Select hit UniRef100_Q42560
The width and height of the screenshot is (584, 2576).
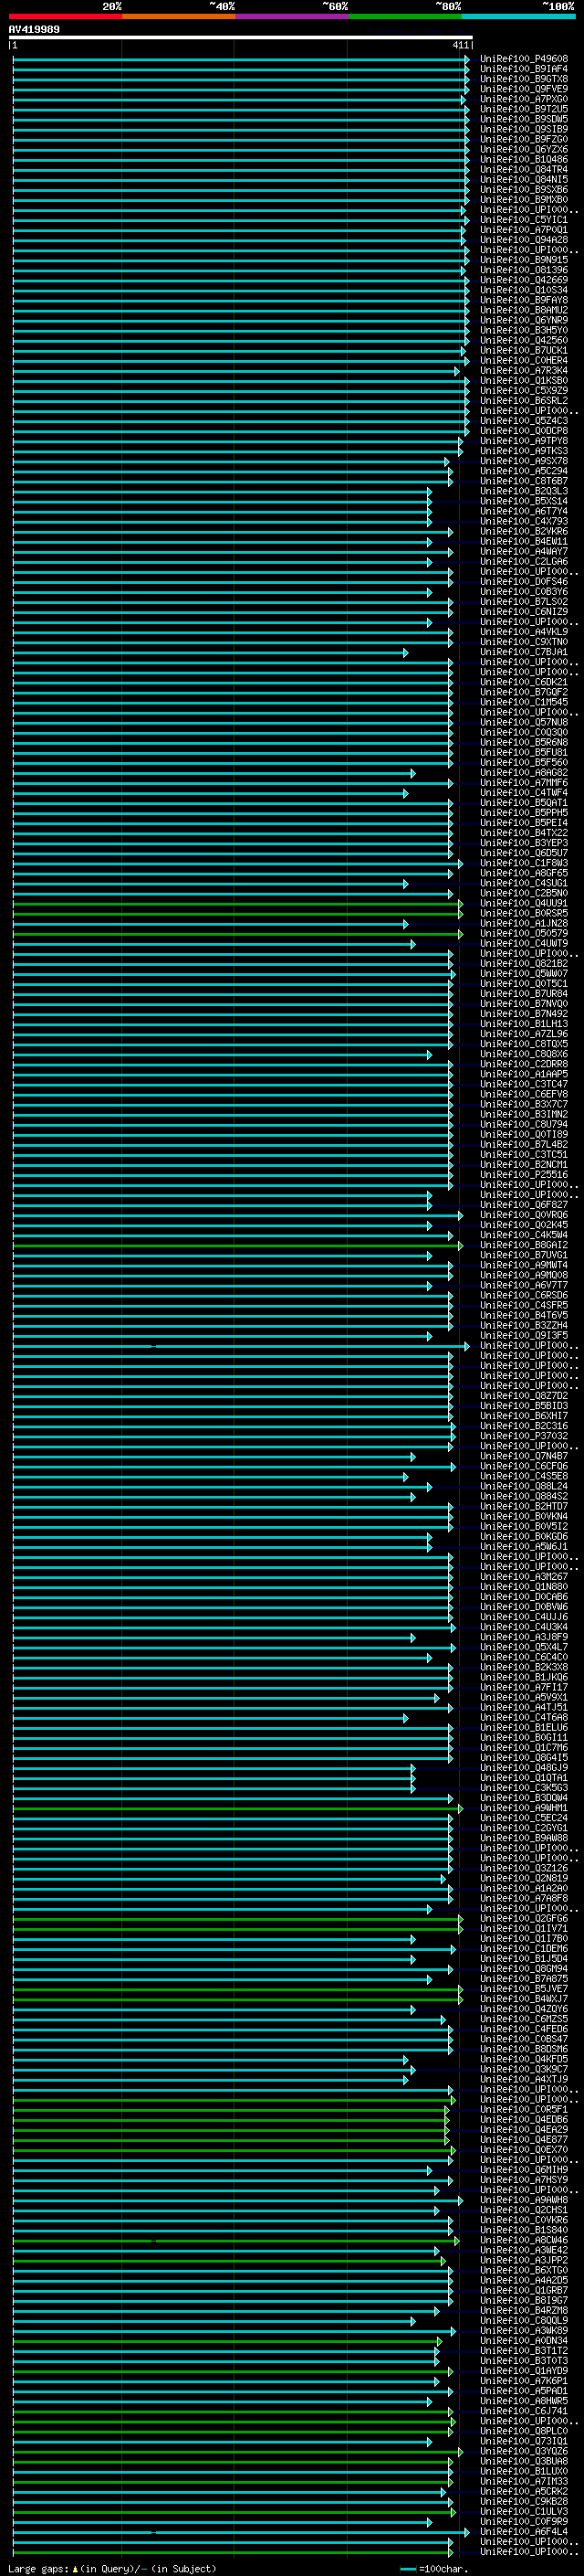523,340
